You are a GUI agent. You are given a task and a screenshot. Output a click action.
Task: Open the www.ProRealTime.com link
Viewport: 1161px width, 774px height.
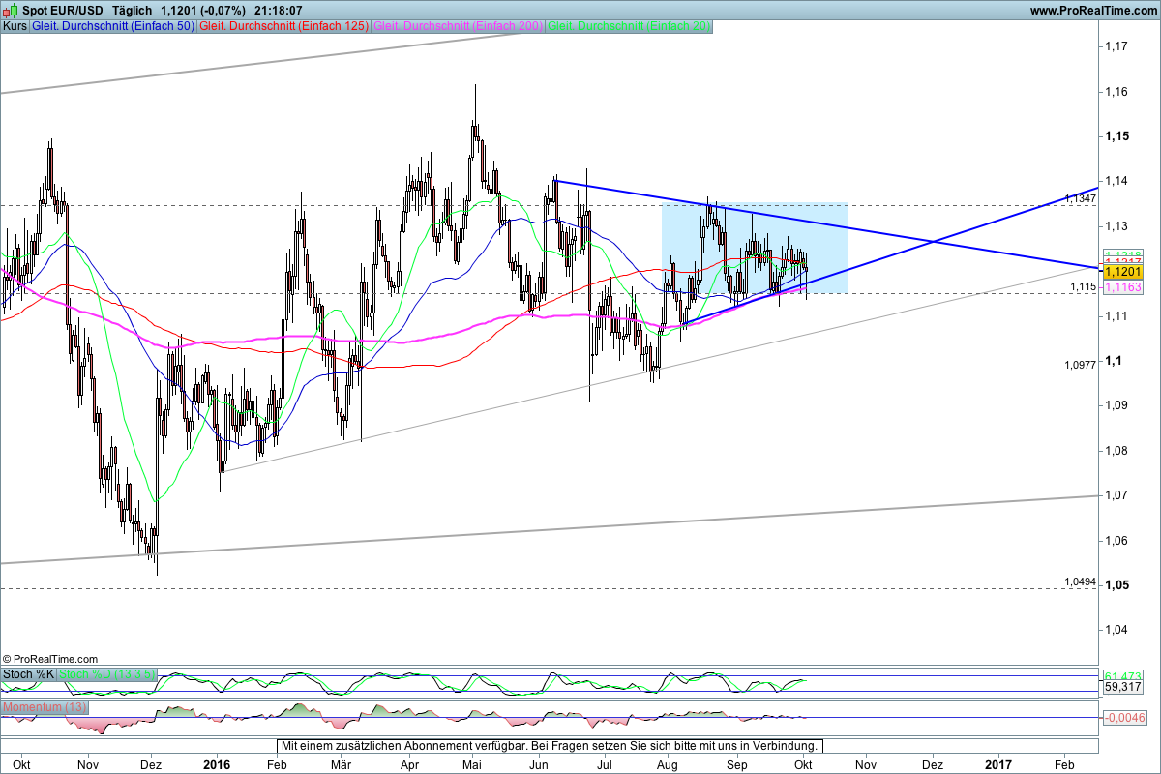click(x=1093, y=10)
